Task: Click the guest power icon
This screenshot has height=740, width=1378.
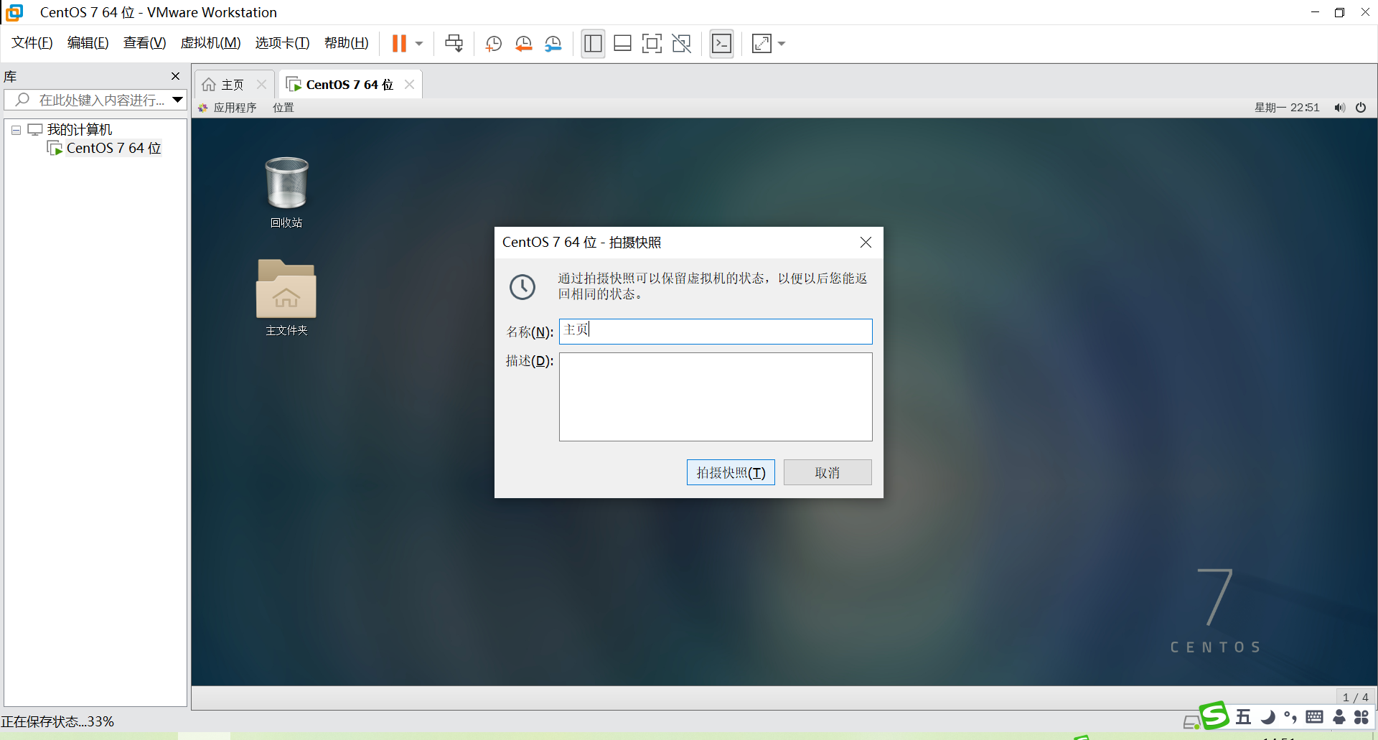Action: (x=1361, y=108)
